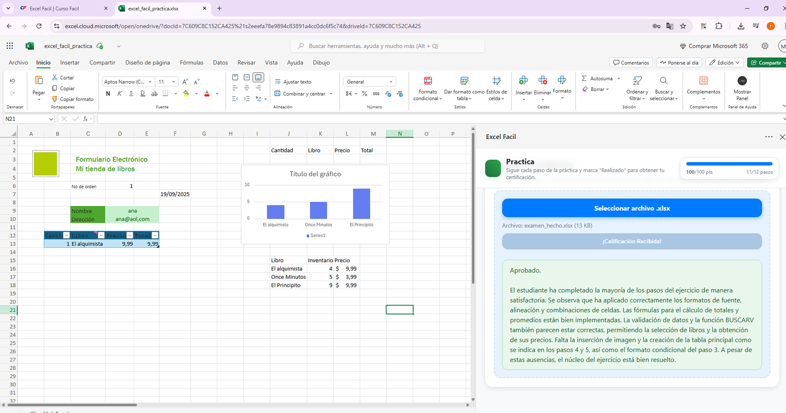
Task: Apply thousands separator (000) style
Action: [x=376, y=93]
